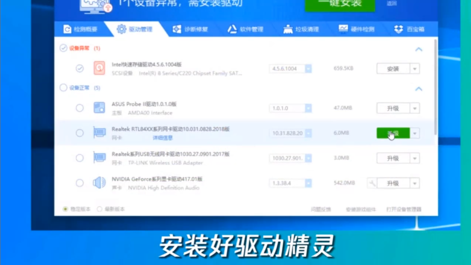471x265 pixels.
Task: Click the AMDA00 Interface text
Action: pos(150,113)
